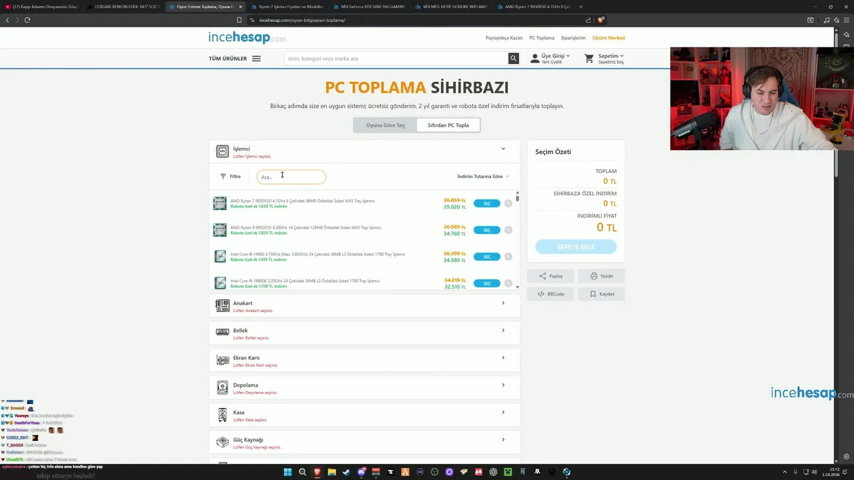The height and width of the screenshot is (480, 854).
Task: Click the bookmark icon in address bar
Action: point(240,20)
